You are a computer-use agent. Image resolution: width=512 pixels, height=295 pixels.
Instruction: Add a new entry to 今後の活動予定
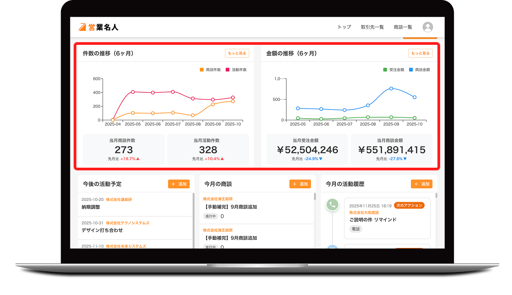pyautogui.click(x=179, y=184)
